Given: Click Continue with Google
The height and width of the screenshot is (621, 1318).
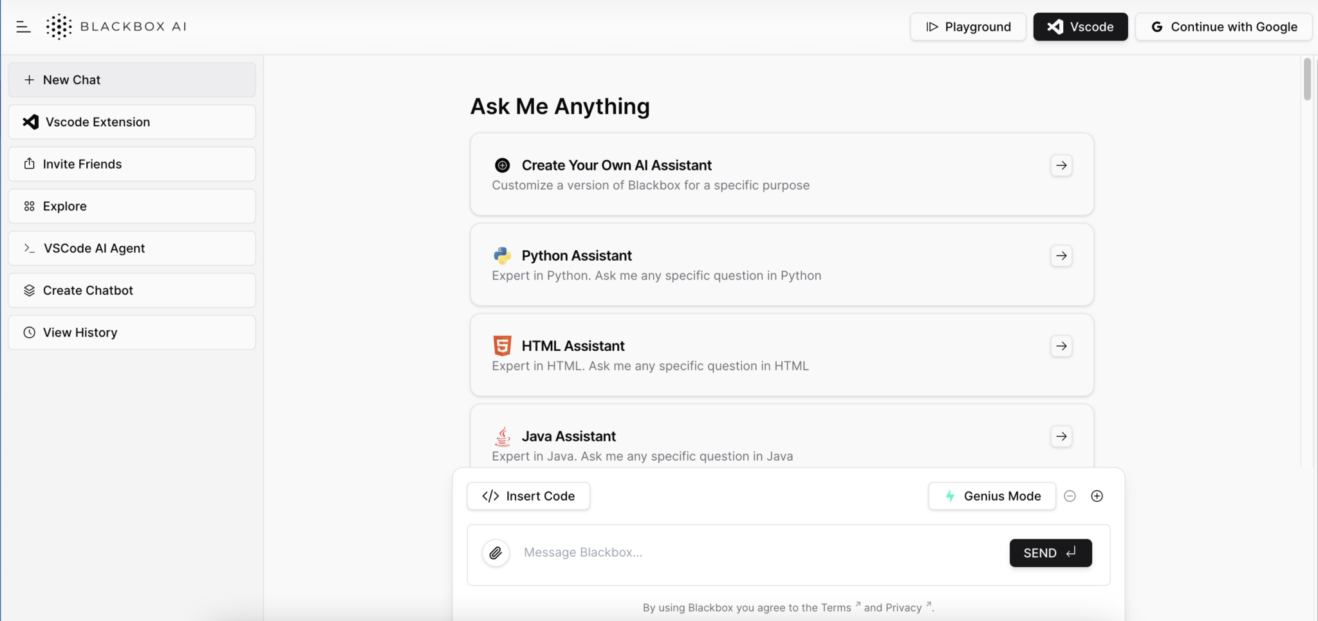Looking at the screenshot, I should pyautogui.click(x=1223, y=26).
